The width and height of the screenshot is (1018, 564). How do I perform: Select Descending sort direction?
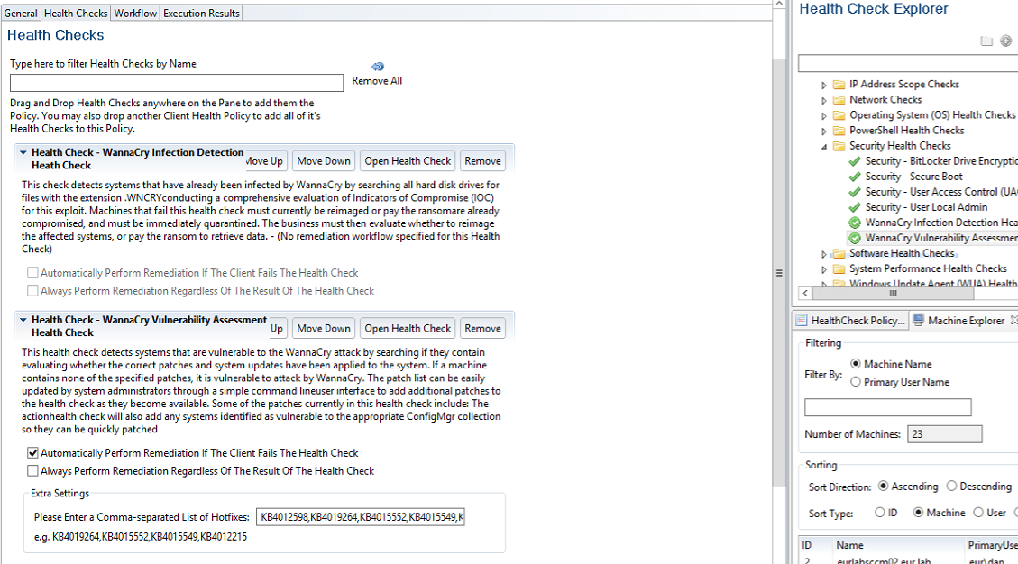[x=951, y=487]
